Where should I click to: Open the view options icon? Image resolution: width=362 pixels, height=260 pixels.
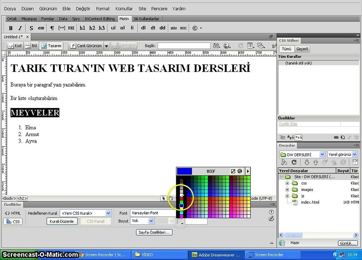251,46
